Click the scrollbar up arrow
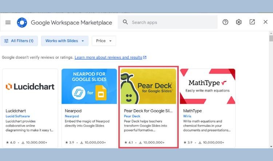 [x=271, y=33]
